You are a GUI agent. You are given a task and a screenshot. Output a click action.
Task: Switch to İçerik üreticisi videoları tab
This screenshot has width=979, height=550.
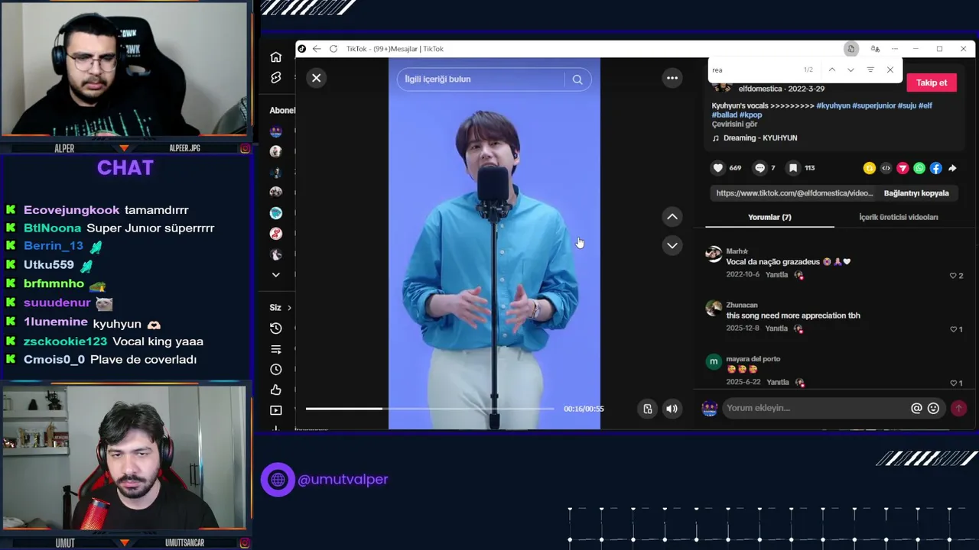pyautogui.click(x=898, y=217)
